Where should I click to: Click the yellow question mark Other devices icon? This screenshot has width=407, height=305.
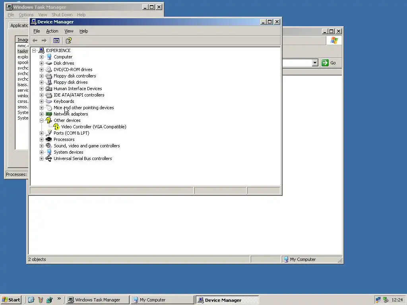pos(49,120)
